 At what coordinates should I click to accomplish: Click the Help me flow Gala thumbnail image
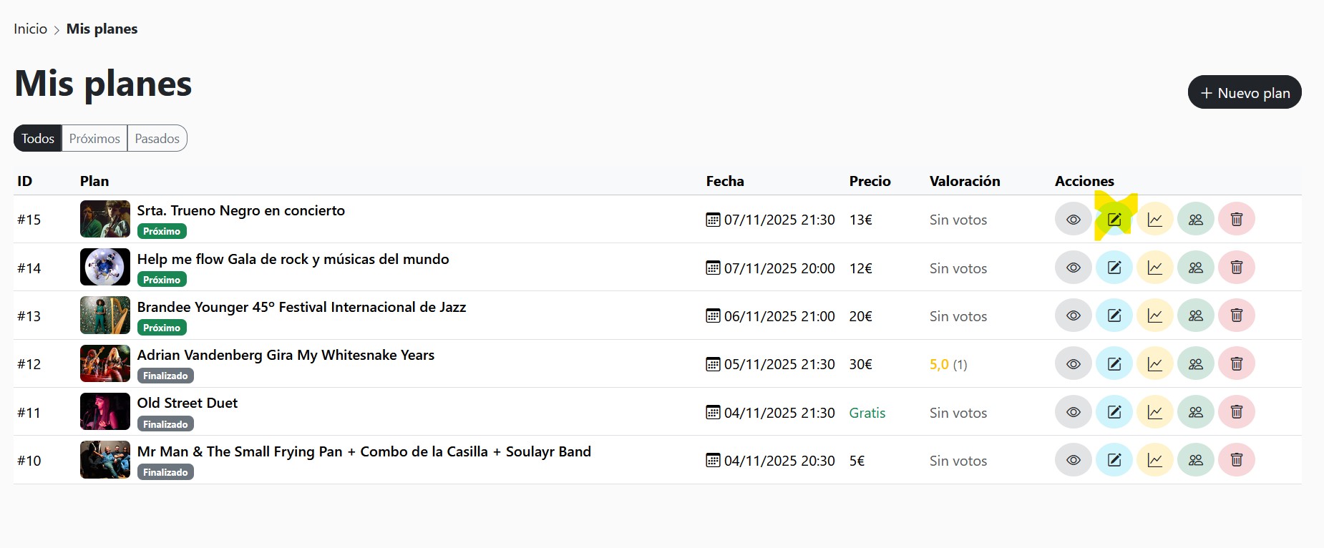pos(105,268)
